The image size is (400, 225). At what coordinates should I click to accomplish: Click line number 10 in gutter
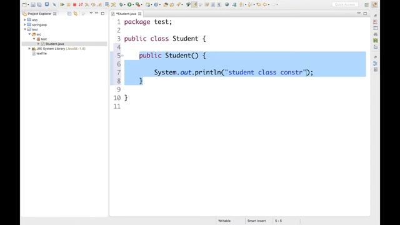[x=117, y=97]
